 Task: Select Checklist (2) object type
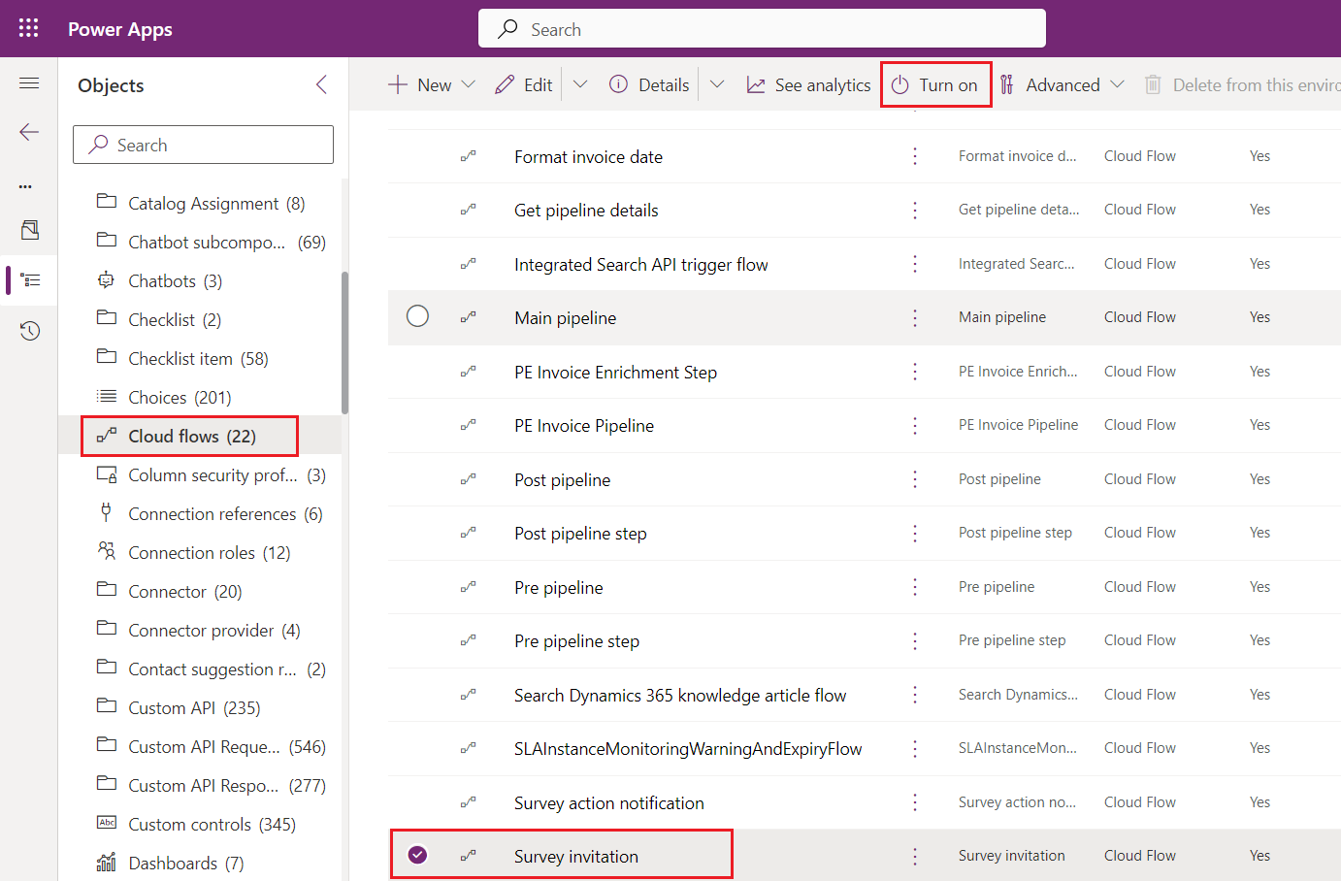tap(159, 319)
